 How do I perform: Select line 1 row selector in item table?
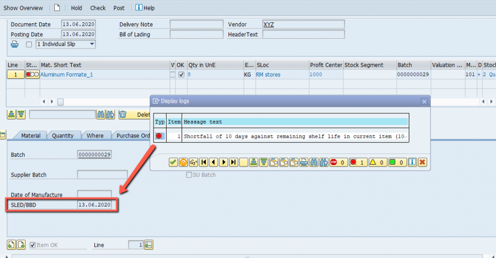click(x=15, y=75)
